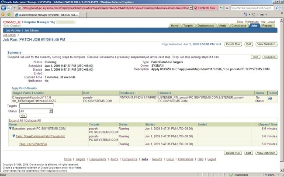Screen dimensions: 284x177
Task: Click the Go filter button
Action: click(x=23, y=116)
